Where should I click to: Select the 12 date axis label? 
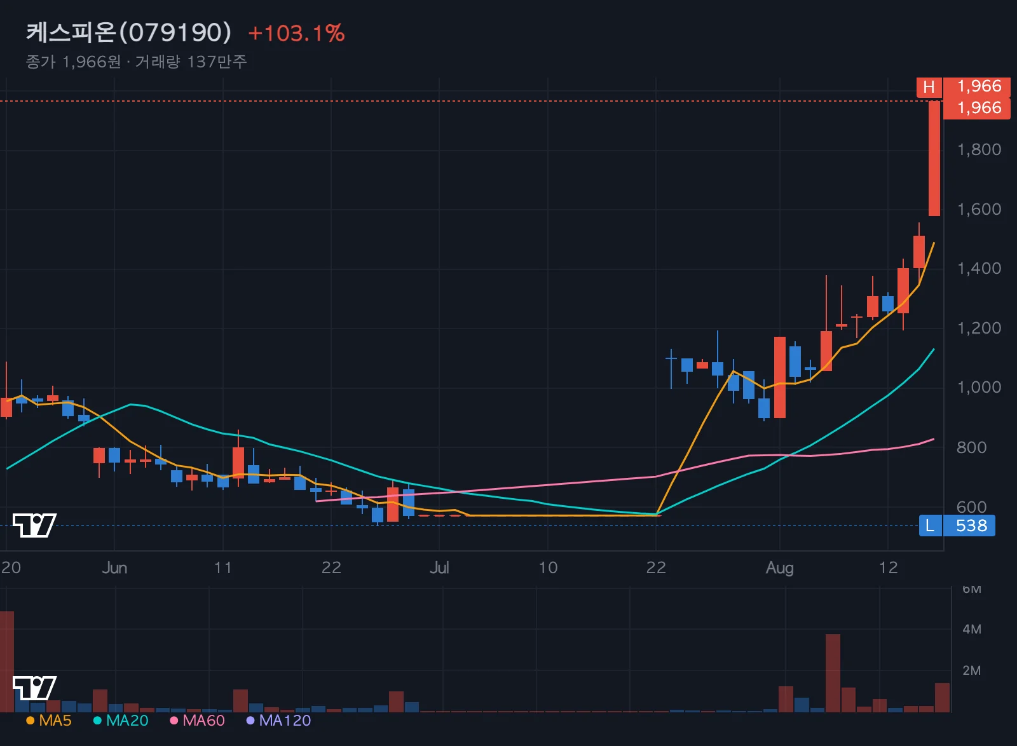(x=889, y=567)
